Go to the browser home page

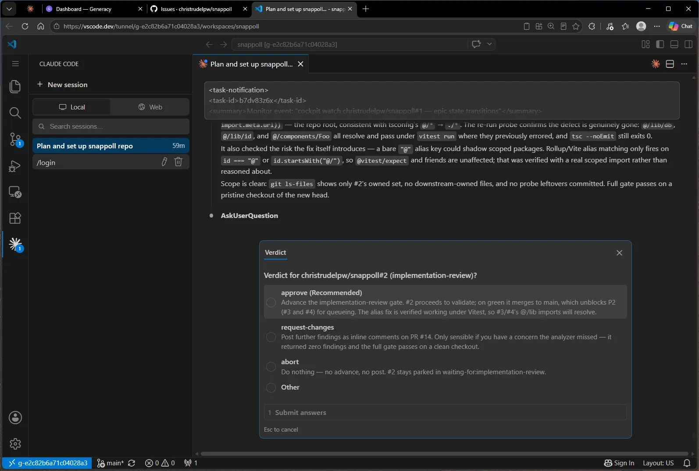coord(41,26)
